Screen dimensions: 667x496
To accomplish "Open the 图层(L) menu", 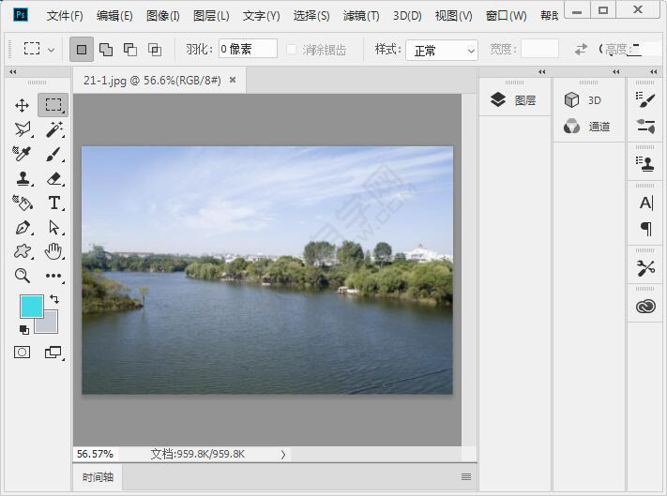I will 211,16.
